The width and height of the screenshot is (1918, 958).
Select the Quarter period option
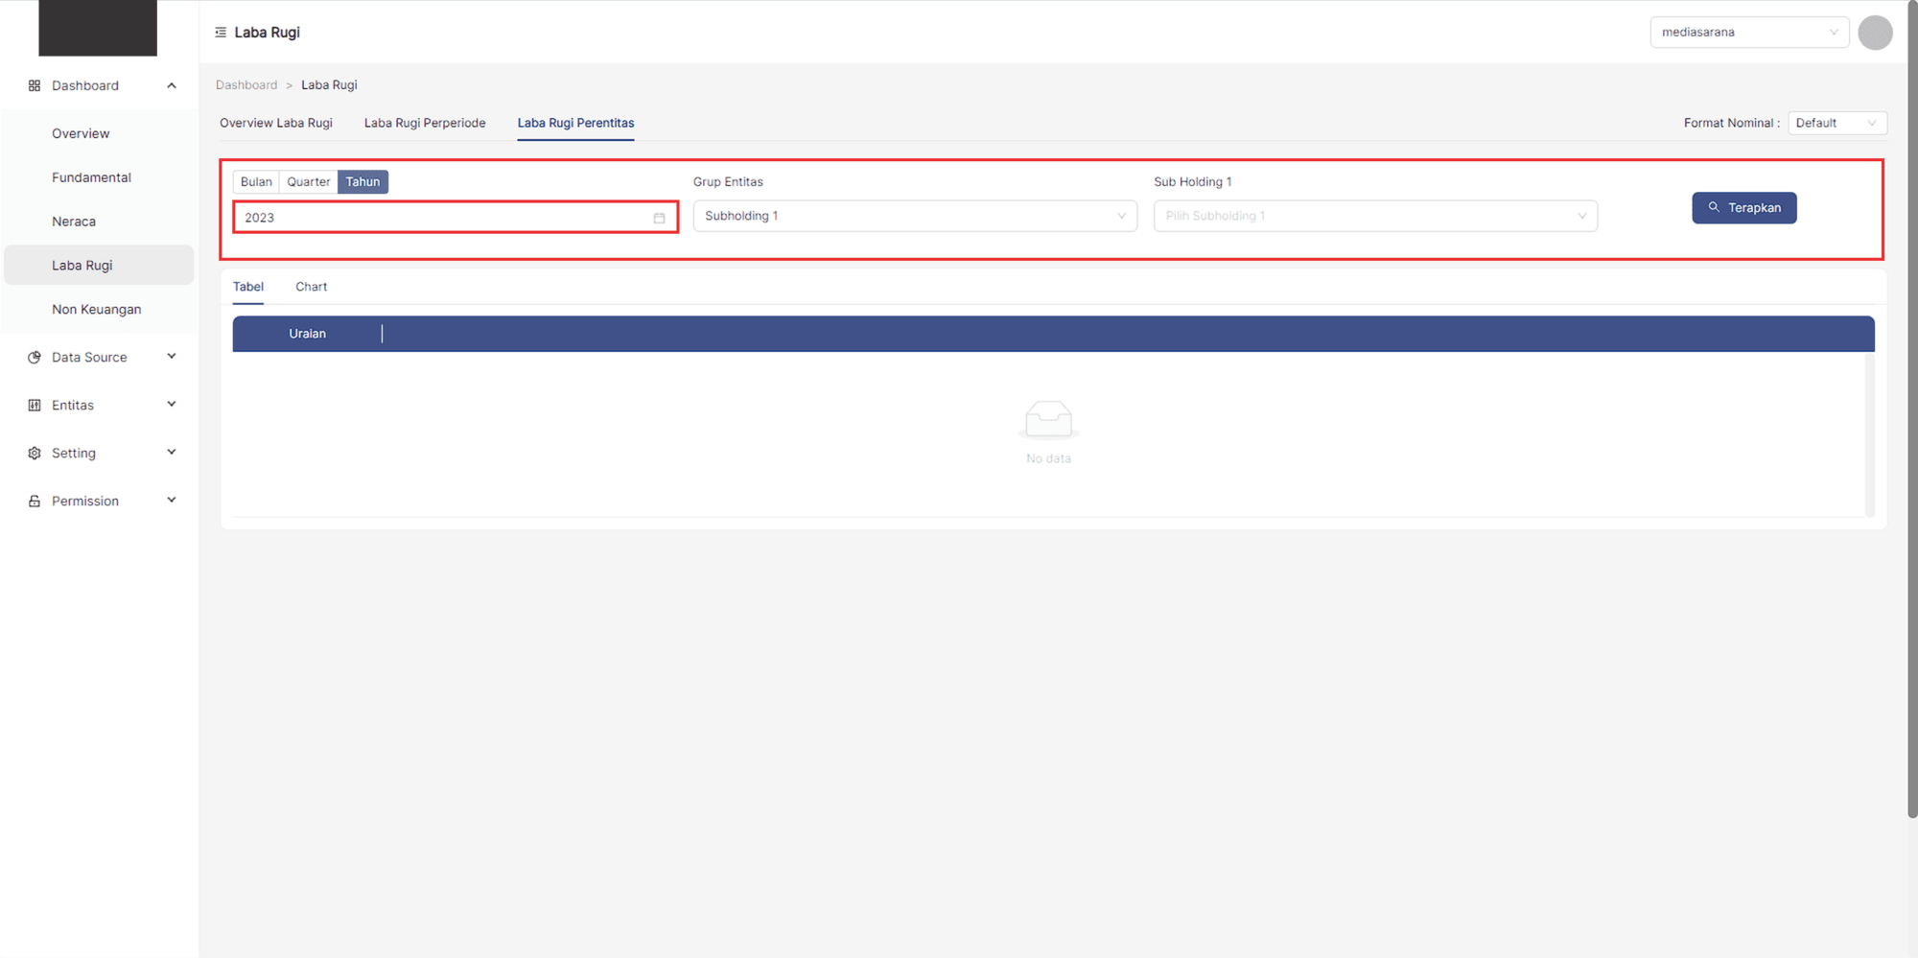click(x=308, y=182)
